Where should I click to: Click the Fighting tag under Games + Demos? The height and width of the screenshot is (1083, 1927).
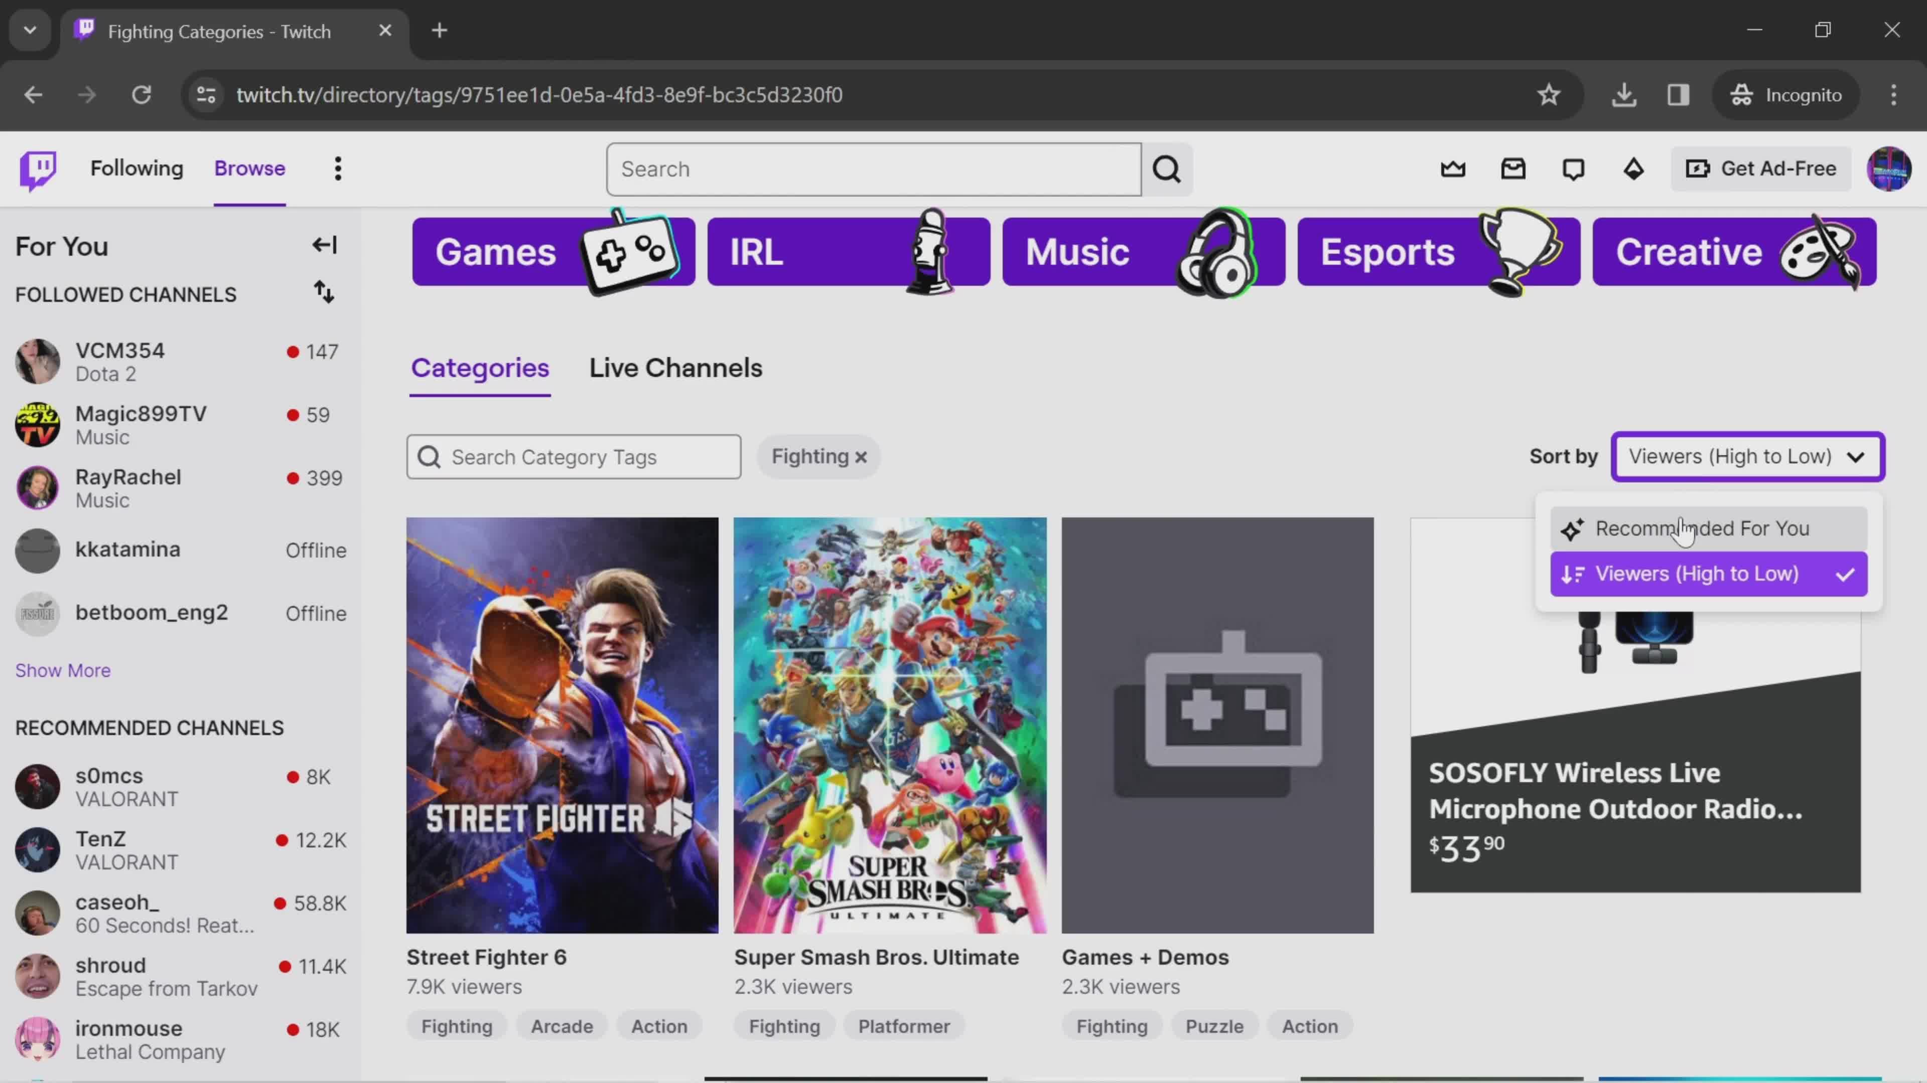point(1112,1026)
